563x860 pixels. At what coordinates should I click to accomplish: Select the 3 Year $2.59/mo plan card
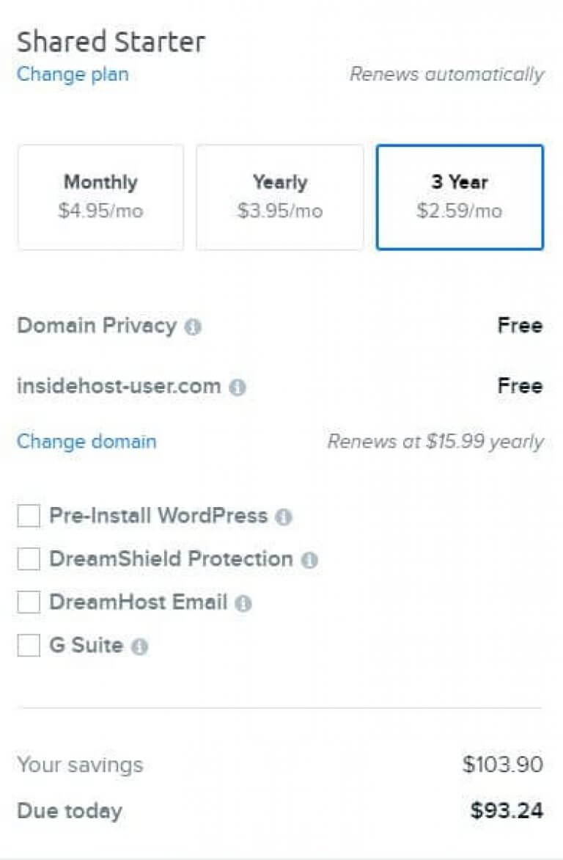pyautogui.click(x=460, y=196)
